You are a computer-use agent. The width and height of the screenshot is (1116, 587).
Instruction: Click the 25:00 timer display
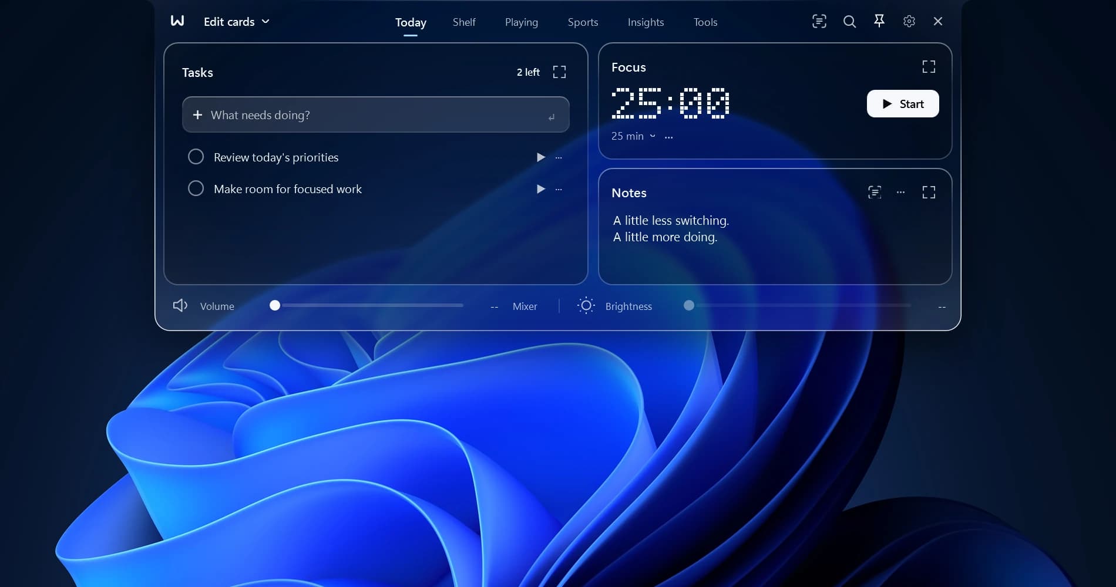670,103
